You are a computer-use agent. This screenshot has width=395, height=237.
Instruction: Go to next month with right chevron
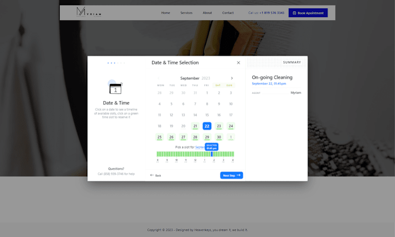(x=232, y=78)
